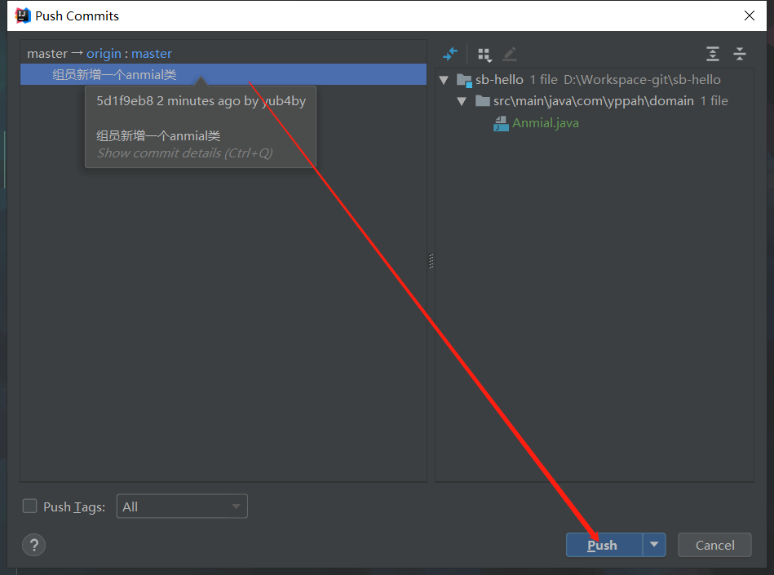Click the Show Diff arrows icon

point(450,55)
